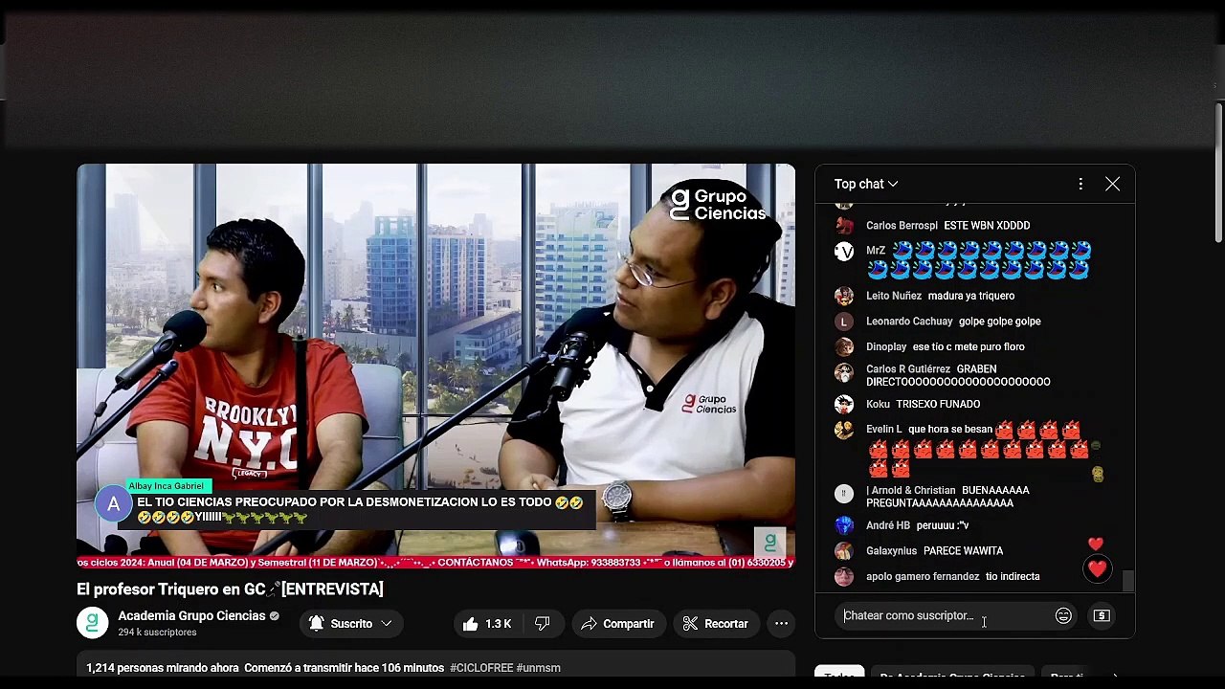The height and width of the screenshot is (689, 1225).
Task: Click the Academia Grupo Ciencias channel avatar
Action: [x=93, y=623]
